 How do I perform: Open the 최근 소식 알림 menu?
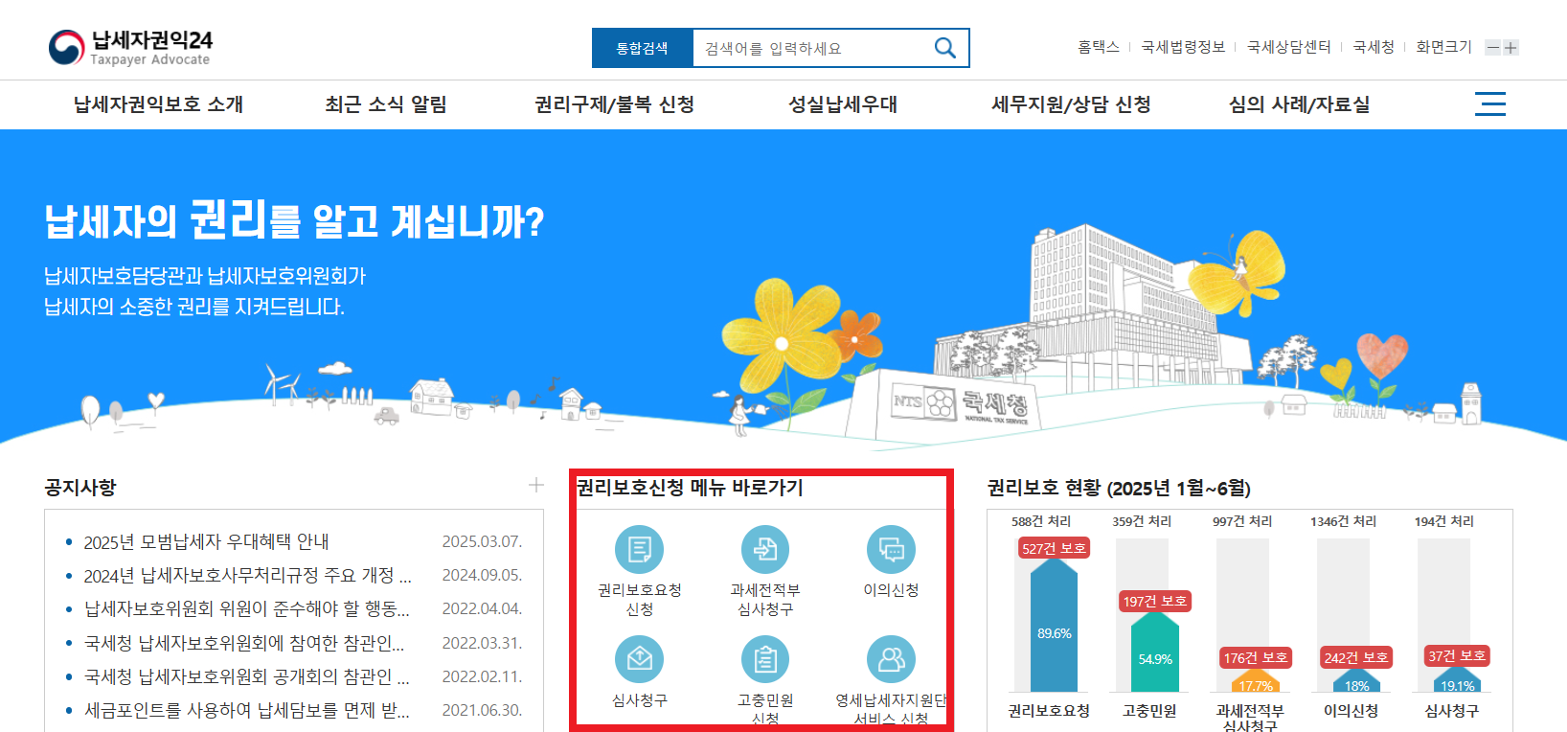click(386, 104)
